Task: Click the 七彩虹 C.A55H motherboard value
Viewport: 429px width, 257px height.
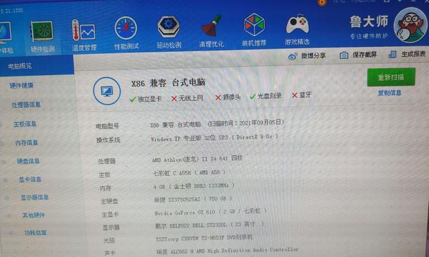Action: point(189,173)
